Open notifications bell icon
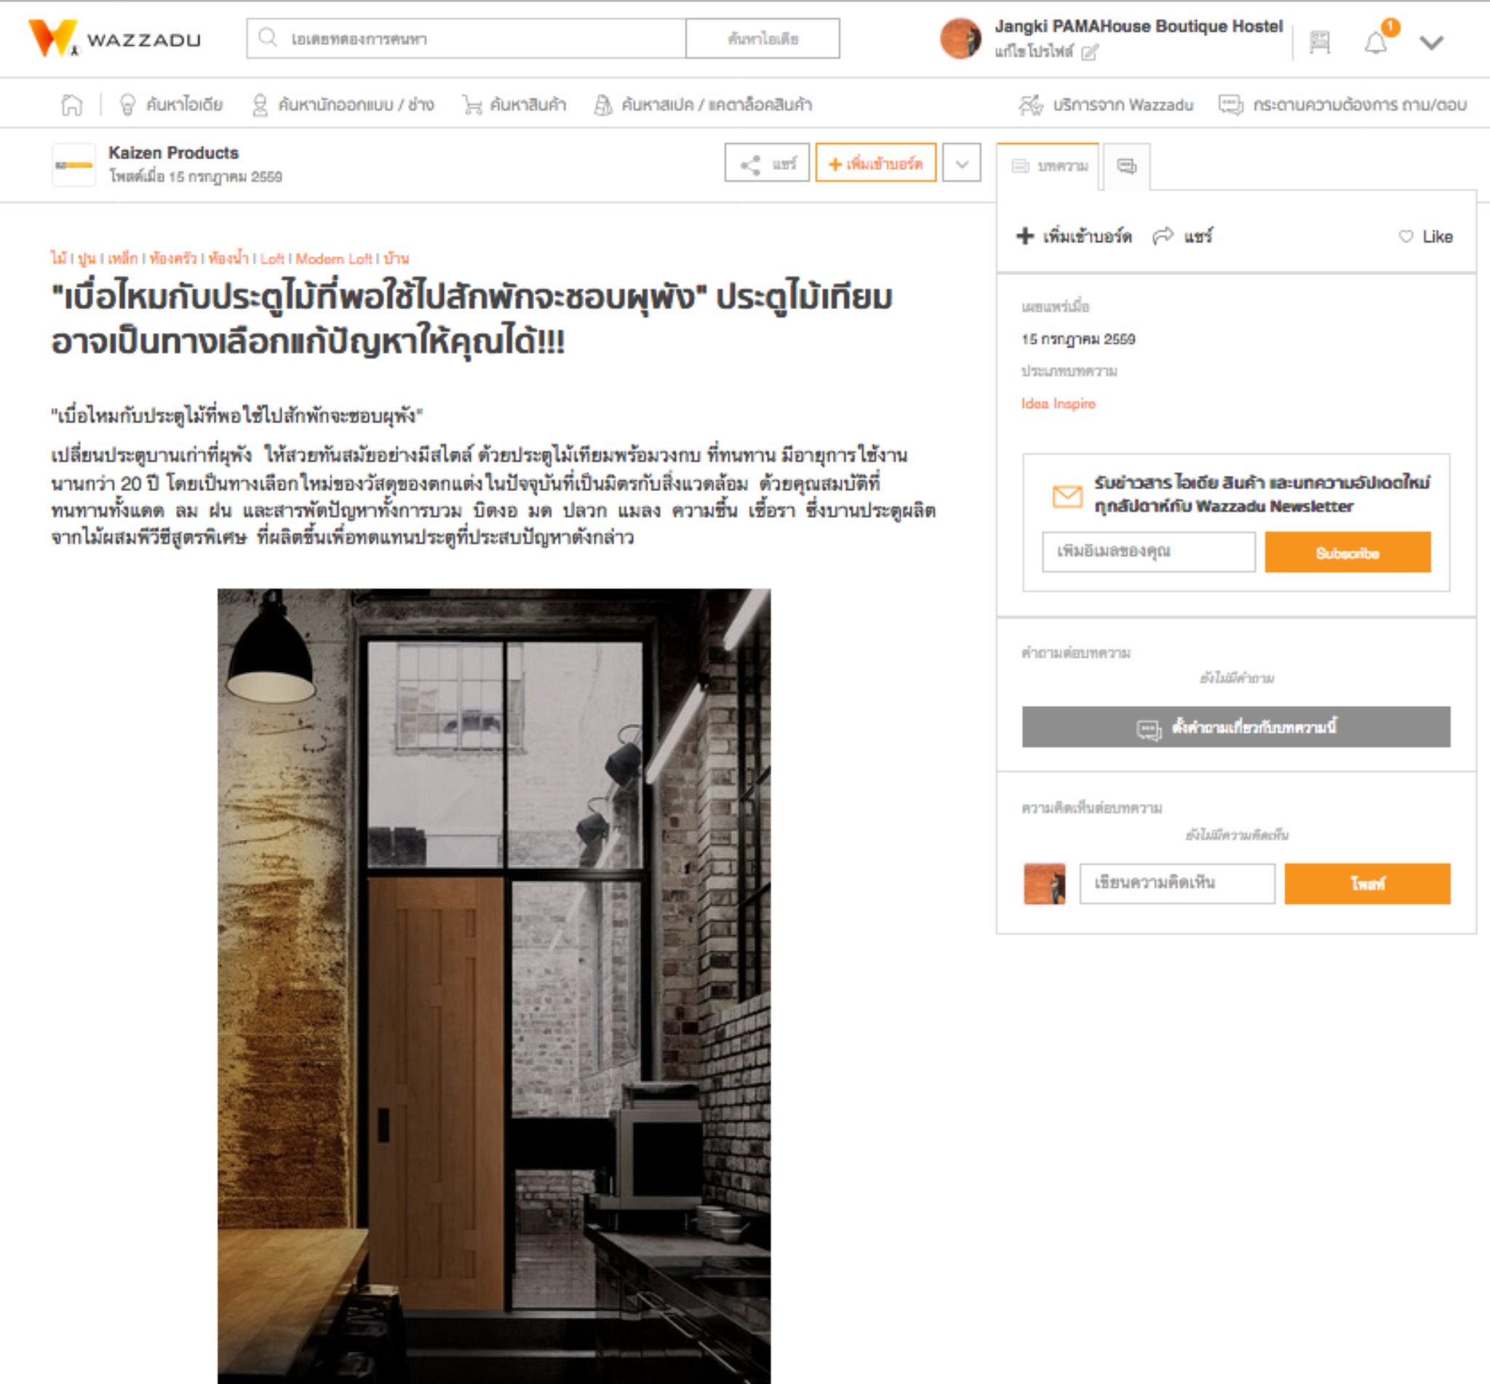 point(1375,43)
